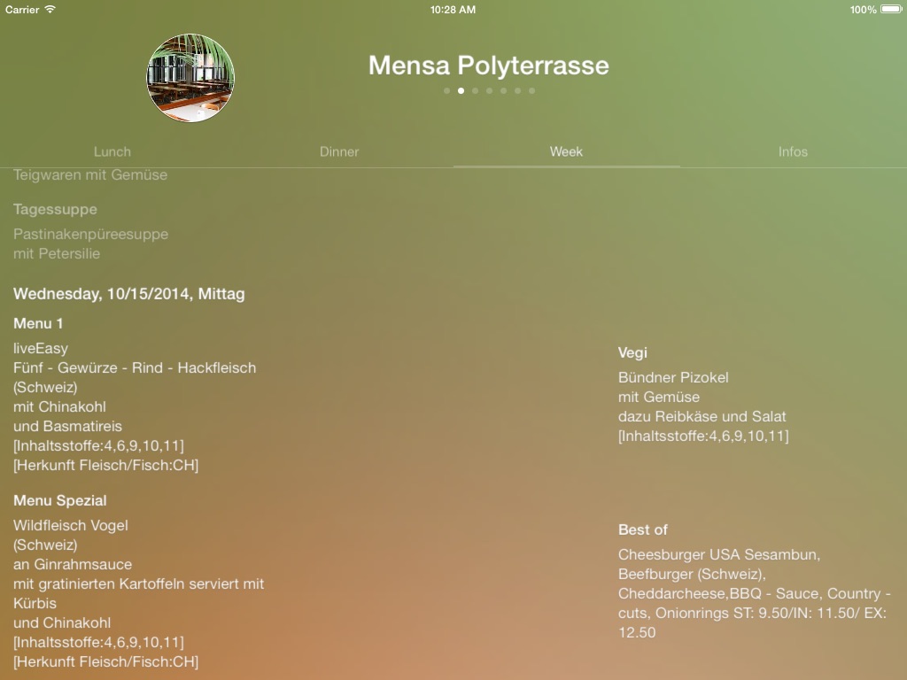The image size is (907, 680).
Task: Tap the Teigwaren mit Gemüse line
Action: 90,174
